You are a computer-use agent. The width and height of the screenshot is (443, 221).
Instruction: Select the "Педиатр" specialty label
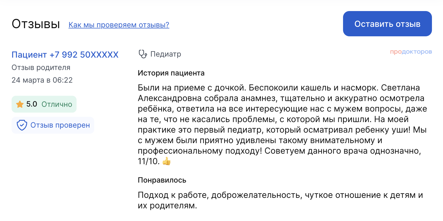tap(166, 54)
